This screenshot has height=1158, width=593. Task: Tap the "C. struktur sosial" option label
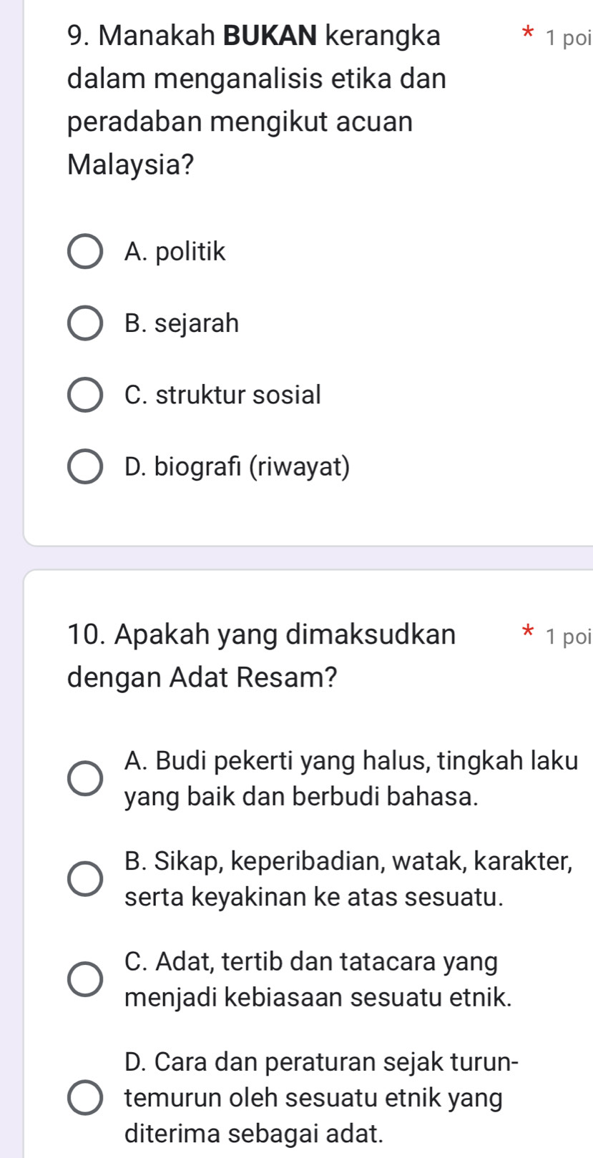click(x=222, y=395)
